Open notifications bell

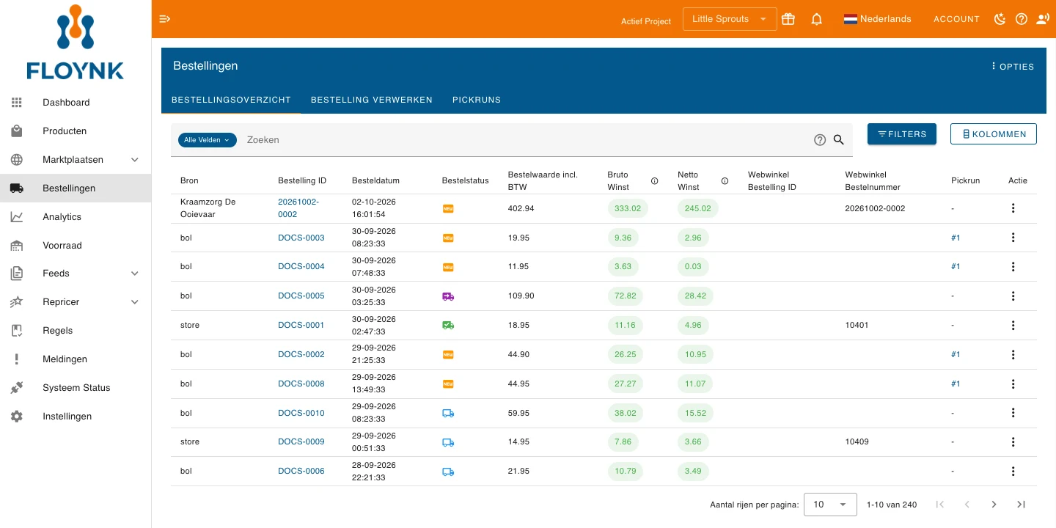tap(817, 19)
